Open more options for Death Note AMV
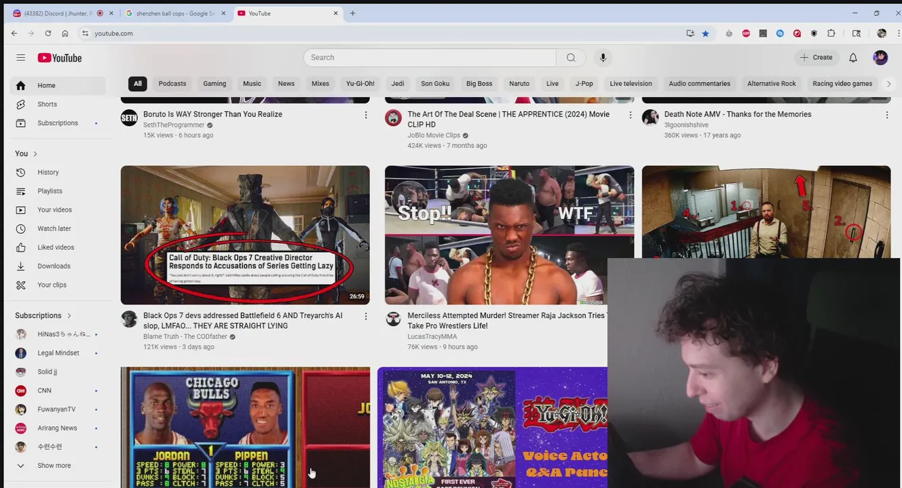The width and height of the screenshot is (902, 488). point(886,115)
